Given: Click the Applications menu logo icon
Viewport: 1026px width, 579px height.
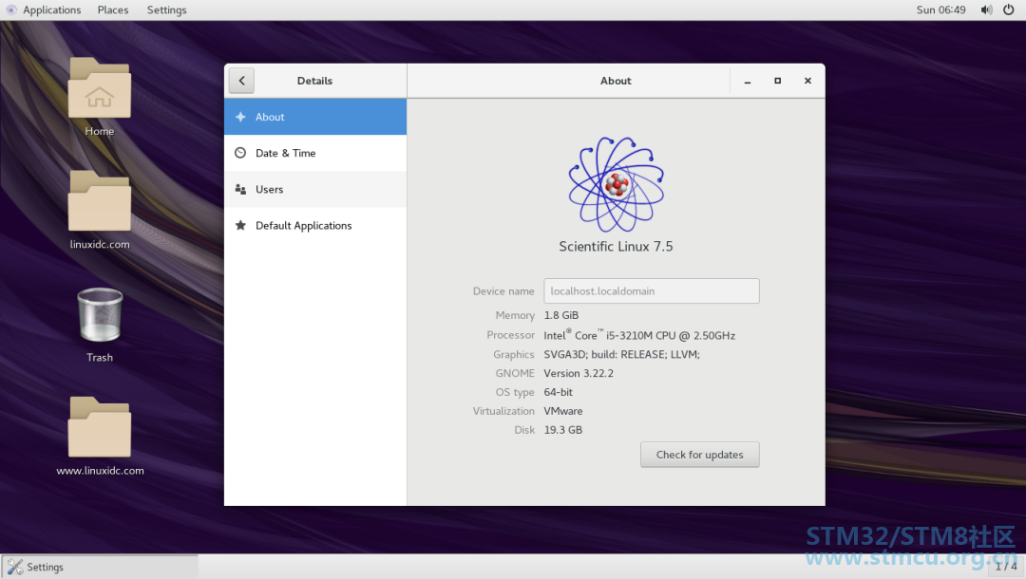Looking at the screenshot, I should click(x=11, y=9).
